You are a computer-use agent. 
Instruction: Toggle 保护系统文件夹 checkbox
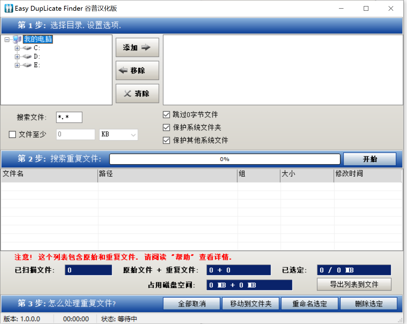tap(166, 127)
